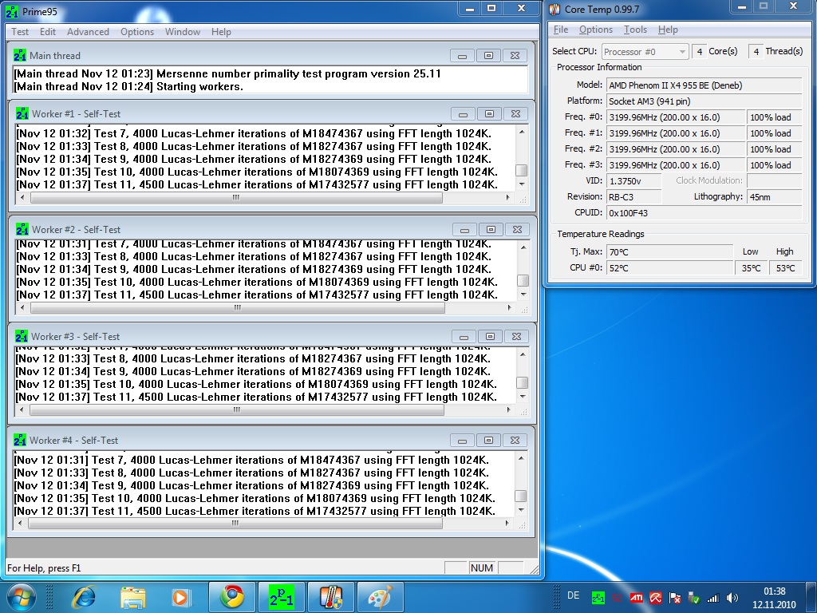Image resolution: width=817 pixels, height=613 pixels.
Task: Click the Freq. #0 value field
Action: coord(676,117)
